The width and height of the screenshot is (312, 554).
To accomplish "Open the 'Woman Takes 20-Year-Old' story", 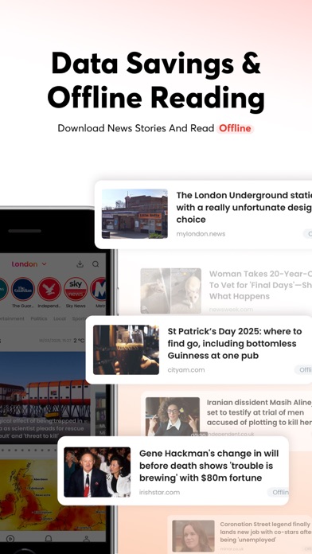I will (x=260, y=285).
